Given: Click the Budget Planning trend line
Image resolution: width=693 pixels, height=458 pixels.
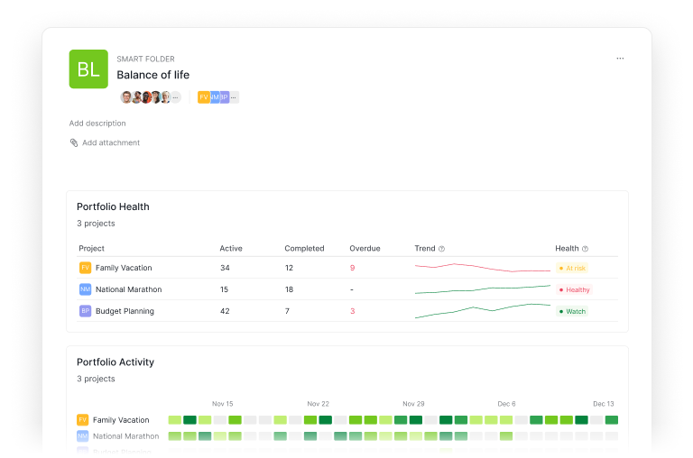Looking at the screenshot, I should [x=483, y=311].
